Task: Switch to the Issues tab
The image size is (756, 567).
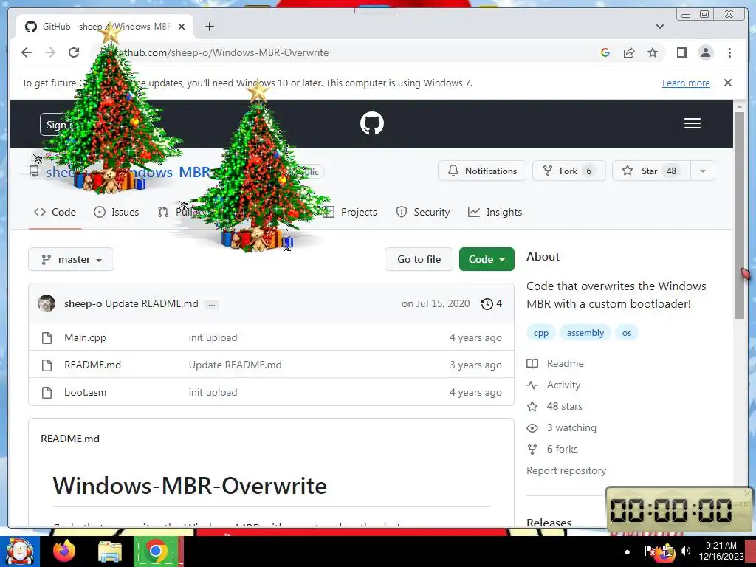Action: point(116,212)
